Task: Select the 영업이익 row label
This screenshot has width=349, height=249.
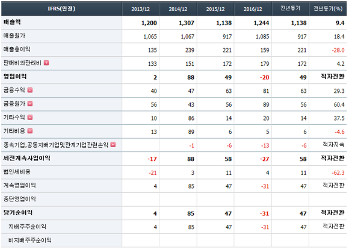Action: pos(15,77)
